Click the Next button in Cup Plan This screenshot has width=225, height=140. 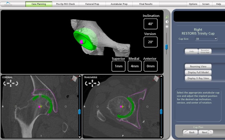click(206, 133)
